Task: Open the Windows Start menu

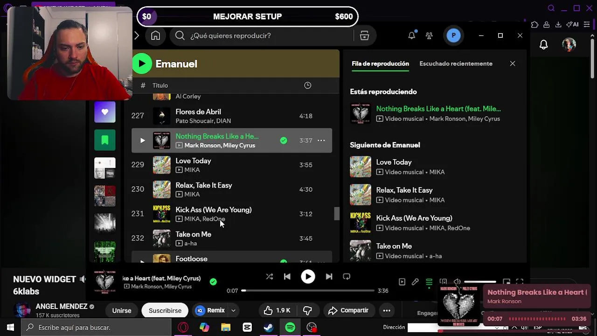Action: tap(10, 328)
